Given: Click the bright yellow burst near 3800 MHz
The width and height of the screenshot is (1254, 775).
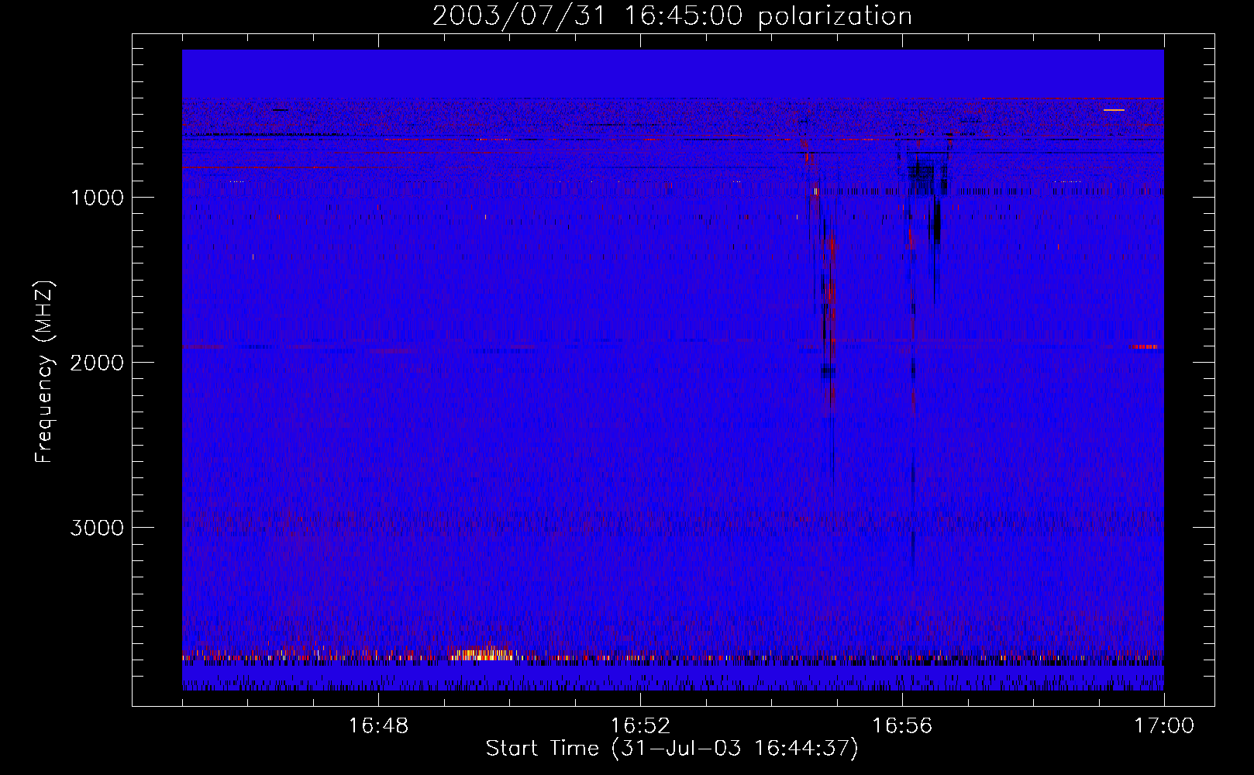Looking at the screenshot, I should 482,653.
